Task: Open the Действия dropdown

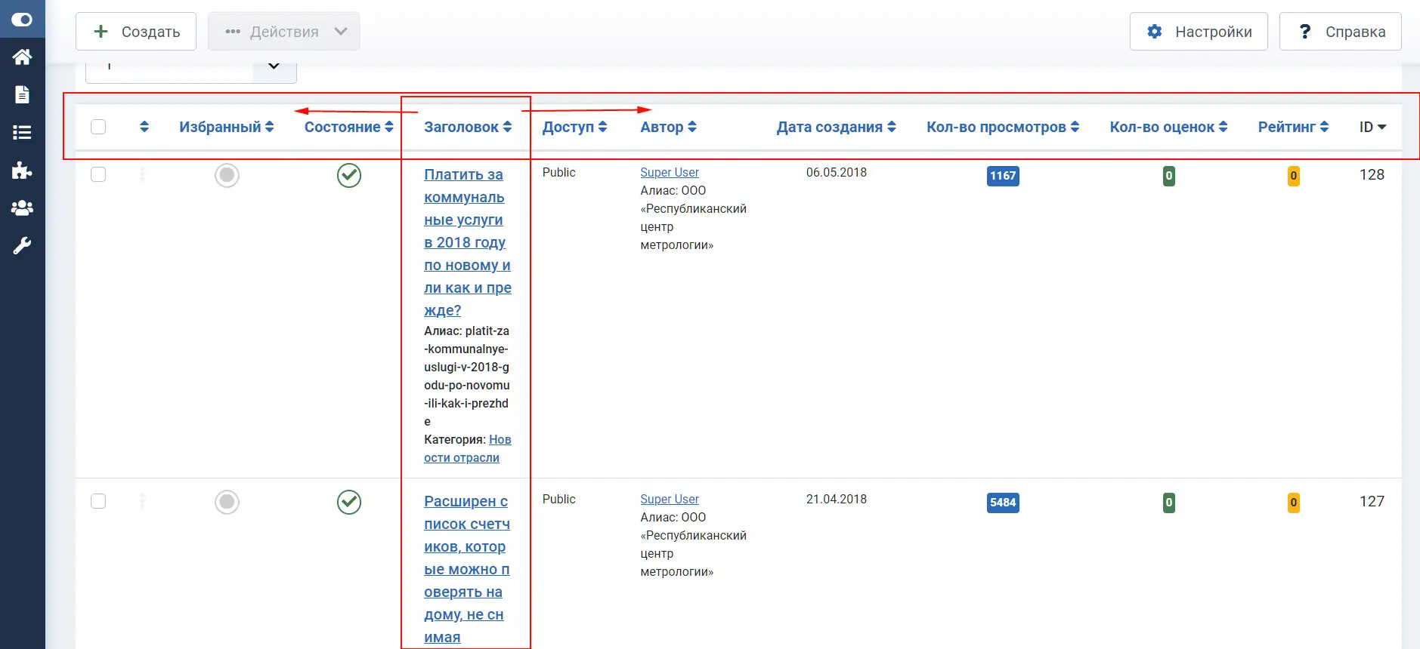Action: tap(284, 32)
